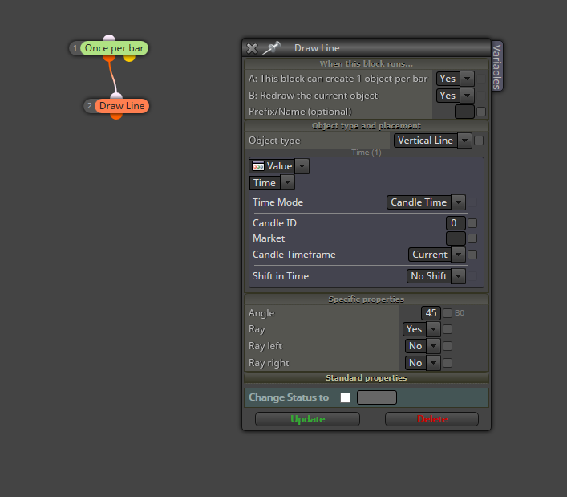Click the yellow output connector of Once per bar

[129, 58]
